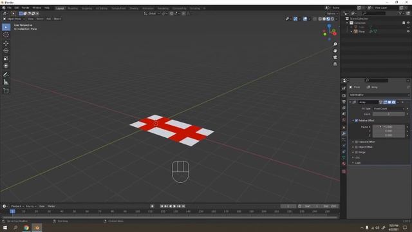This screenshot has height=232, width=412.
Task: Switch to the Layout workspace tab
Action: point(60,8)
